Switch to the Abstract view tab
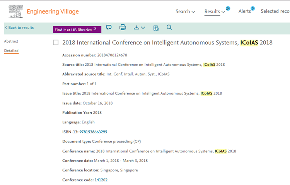This screenshot has height=185, width=290. [11, 41]
